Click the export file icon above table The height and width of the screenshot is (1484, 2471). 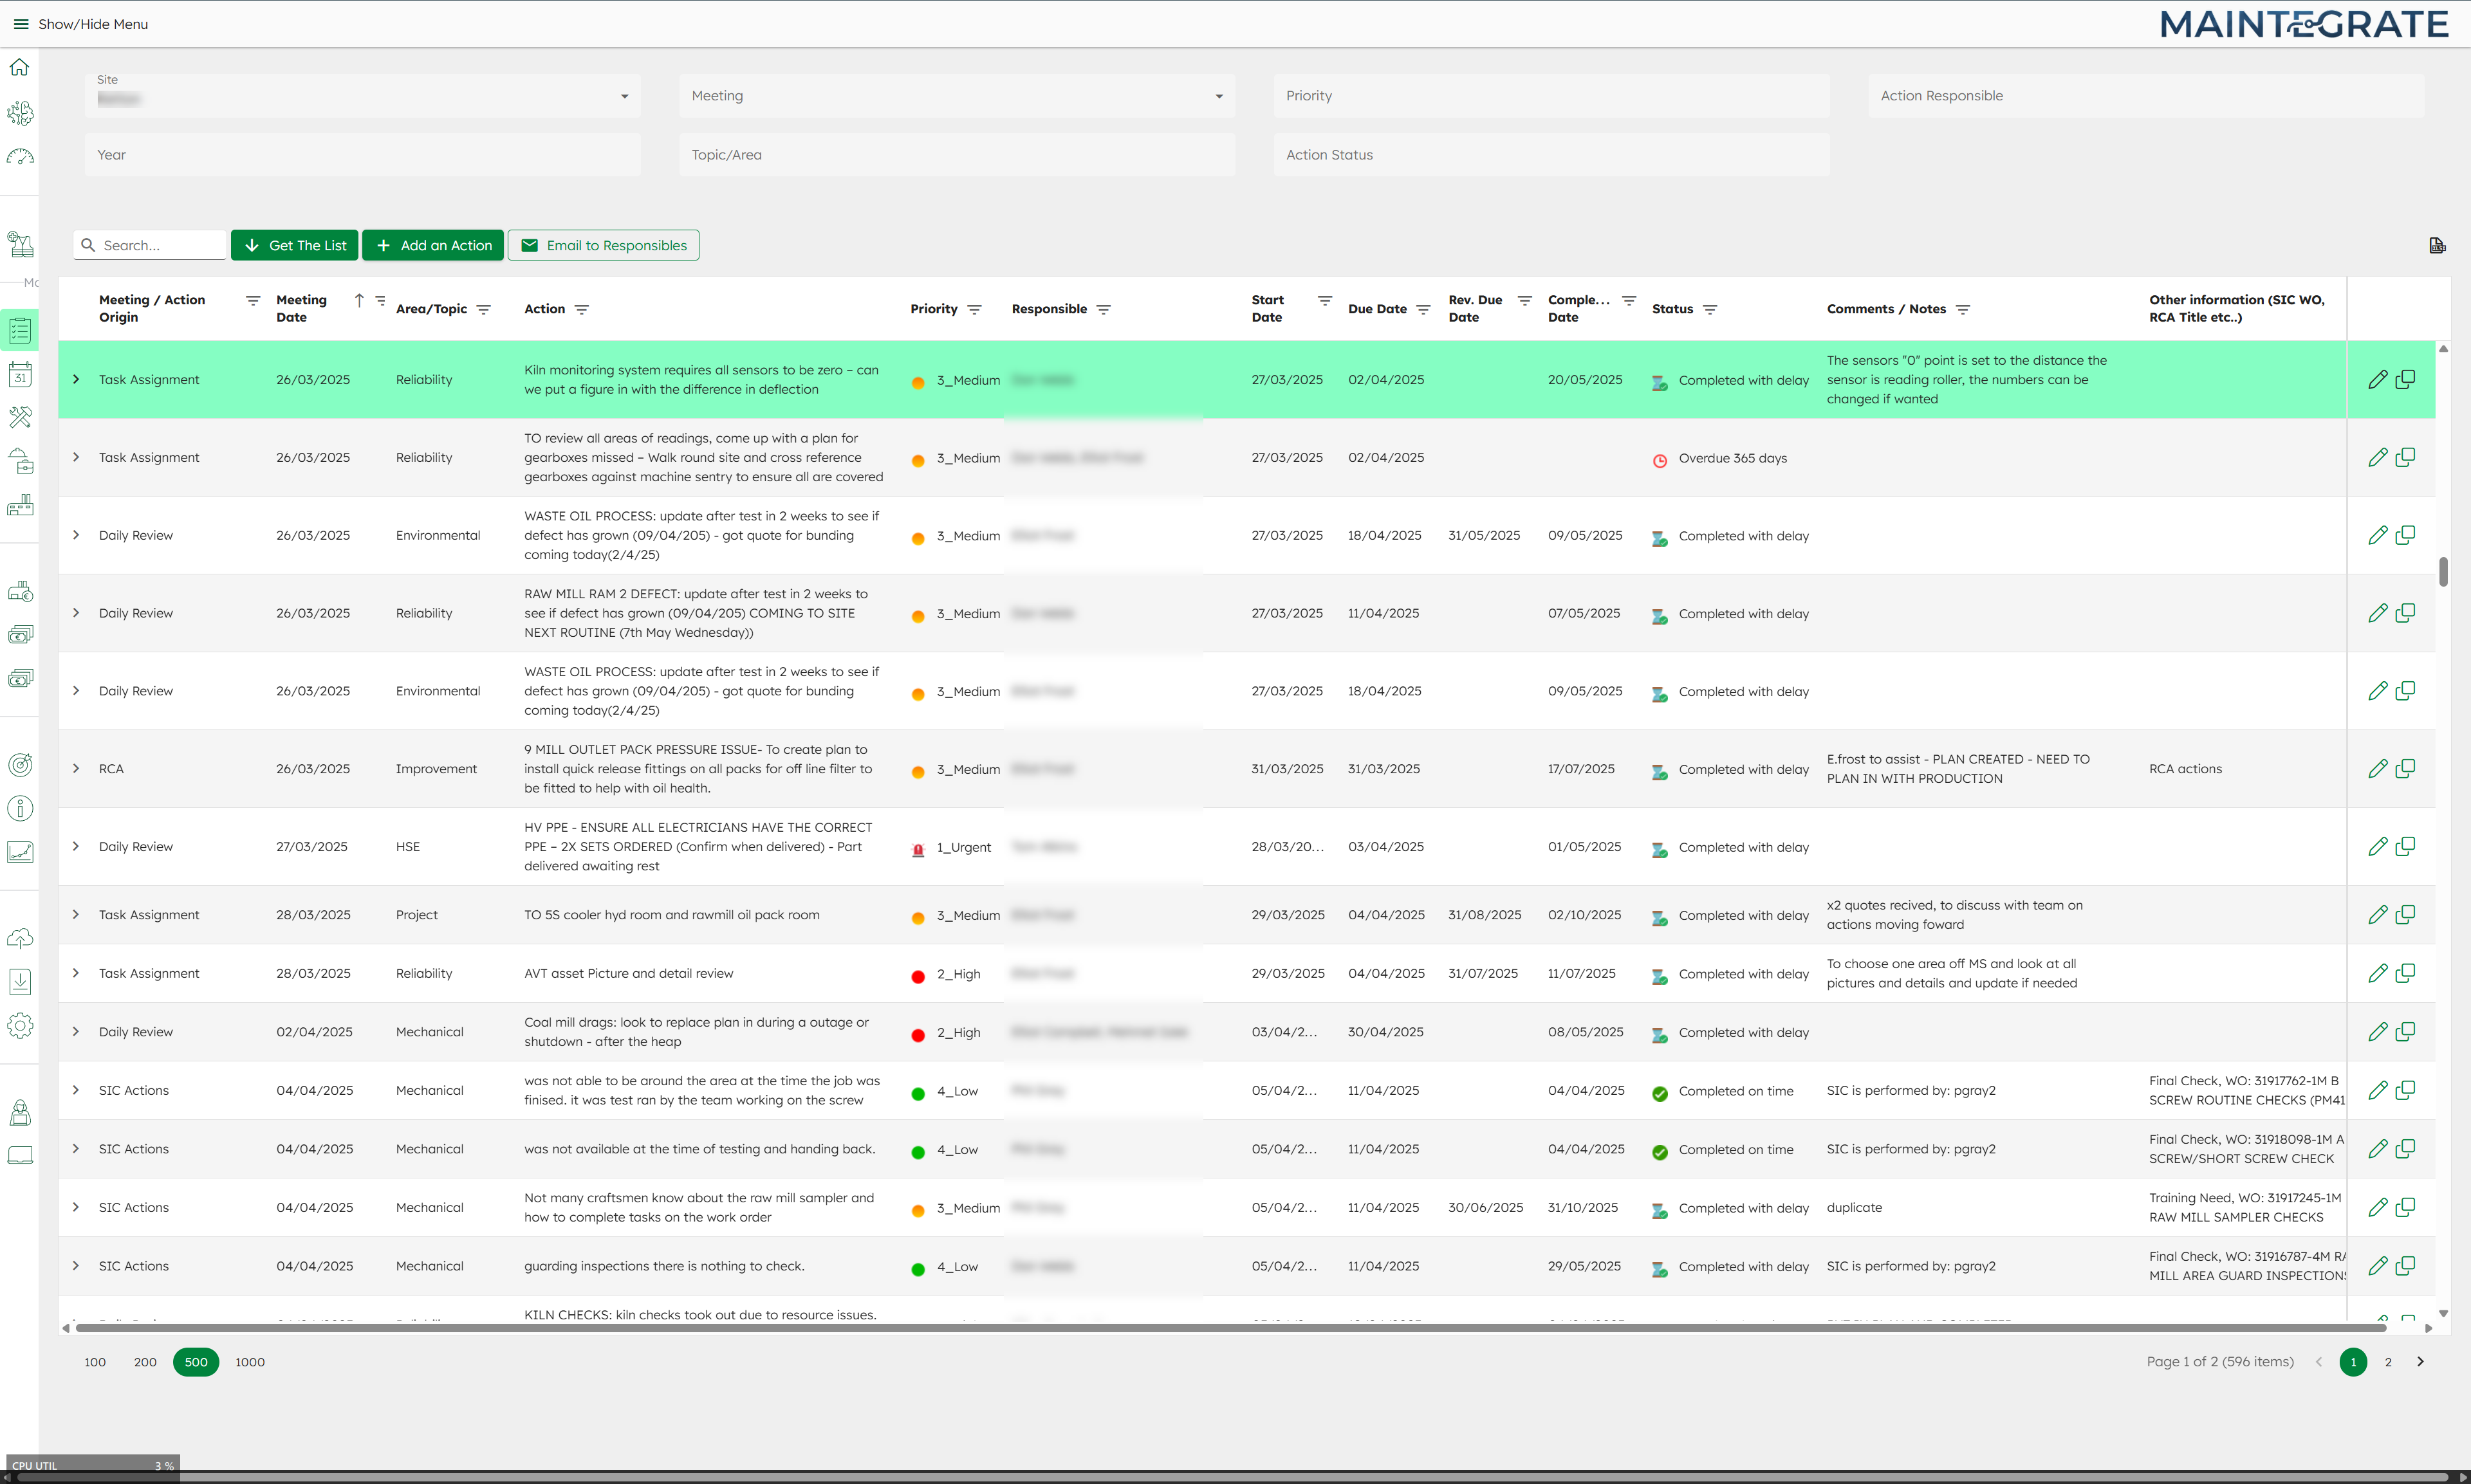click(x=2437, y=246)
